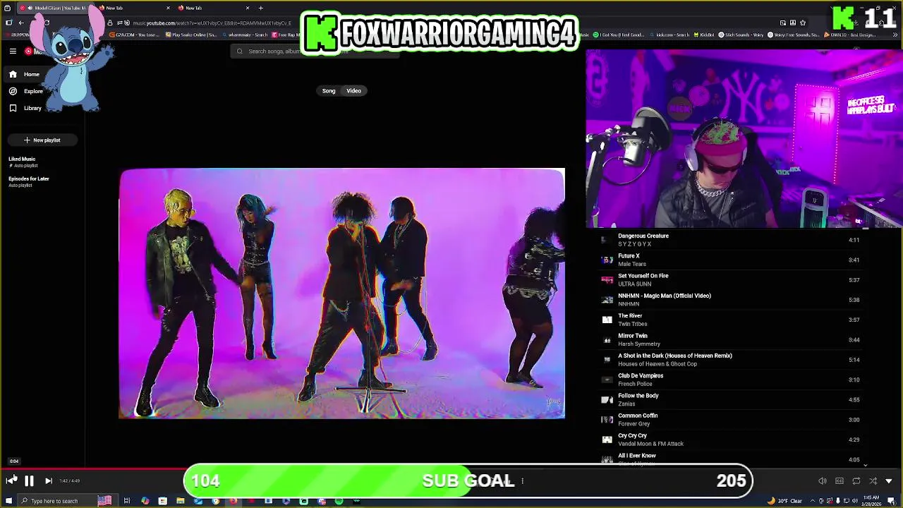Toggle shuffle icon in player bar
This screenshot has height=508, width=903.
[x=873, y=480]
